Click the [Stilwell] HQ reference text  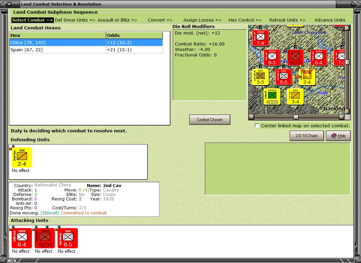point(50,213)
